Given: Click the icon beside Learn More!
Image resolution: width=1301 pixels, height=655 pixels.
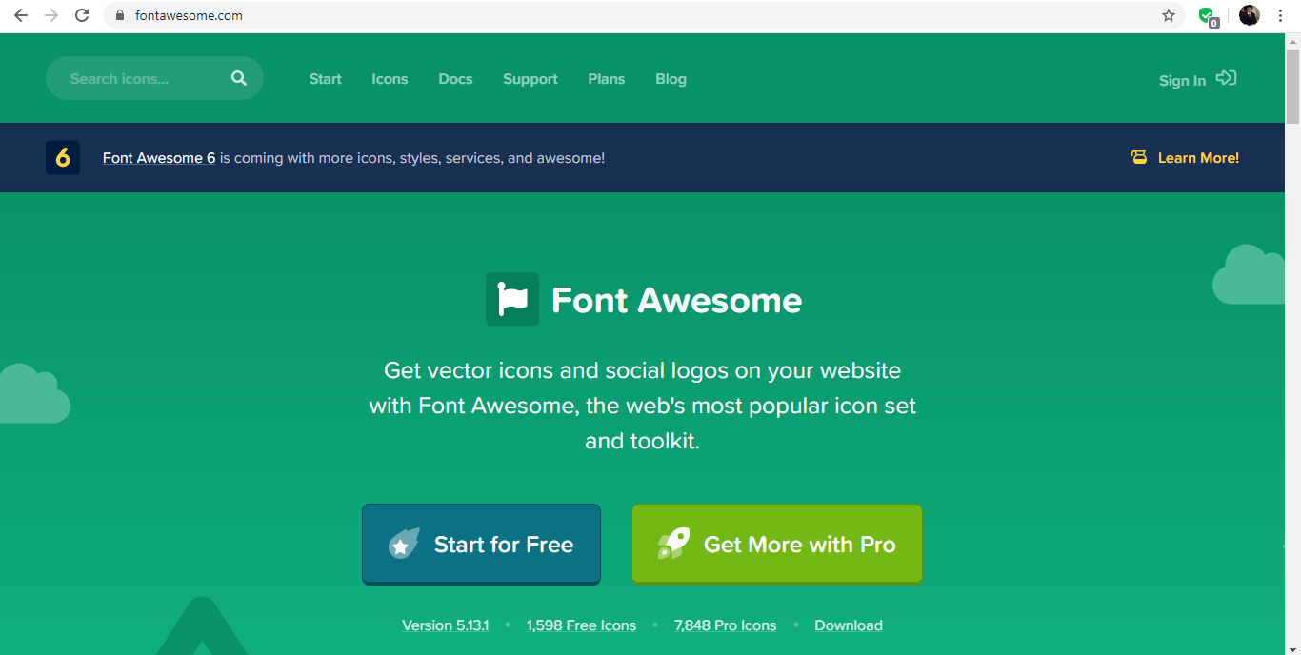Looking at the screenshot, I should click(x=1139, y=158).
